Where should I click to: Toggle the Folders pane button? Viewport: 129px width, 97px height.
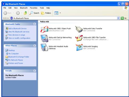[x=46, y=13]
